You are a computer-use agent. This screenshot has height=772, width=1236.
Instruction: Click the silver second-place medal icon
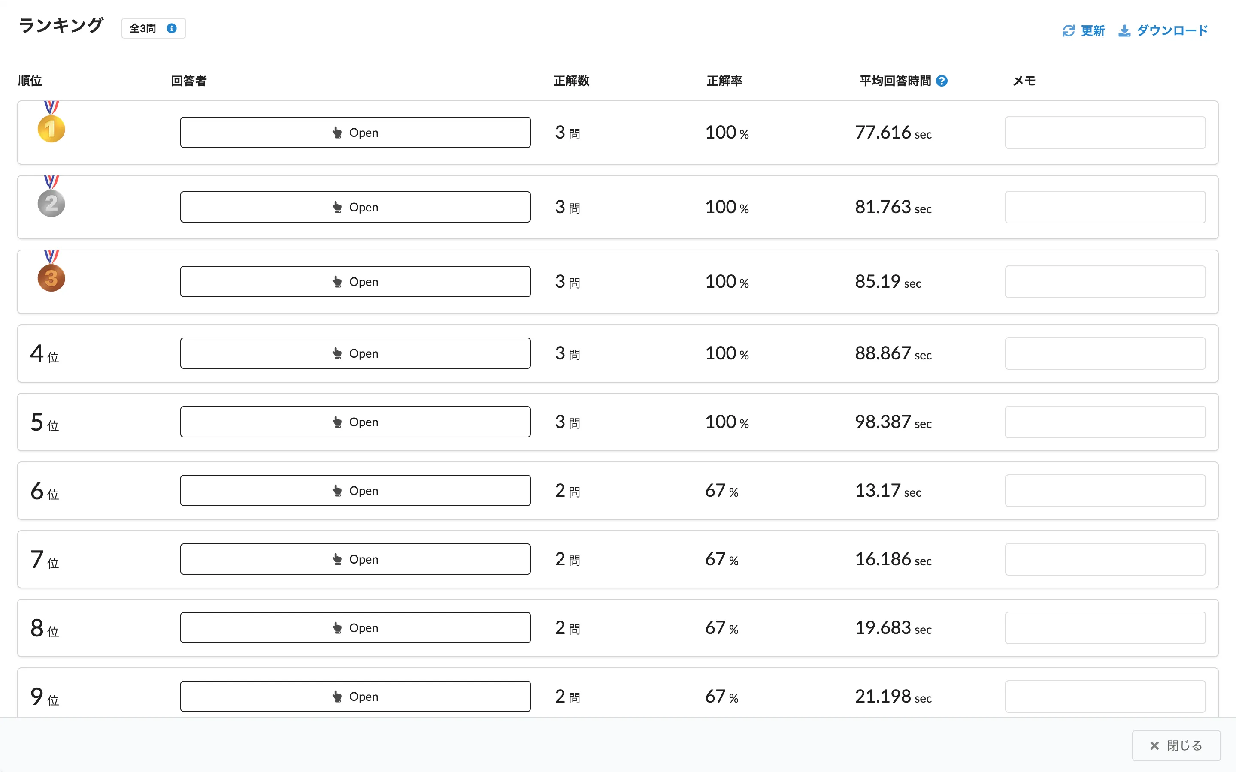pyautogui.click(x=51, y=202)
